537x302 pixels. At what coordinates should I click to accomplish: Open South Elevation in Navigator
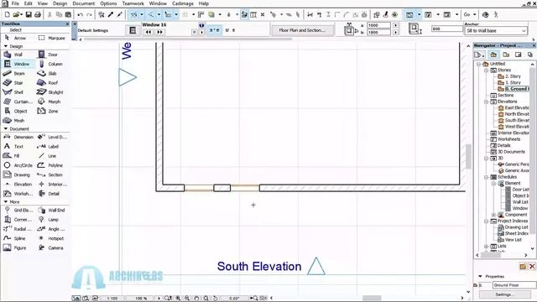[x=514, y=121]
